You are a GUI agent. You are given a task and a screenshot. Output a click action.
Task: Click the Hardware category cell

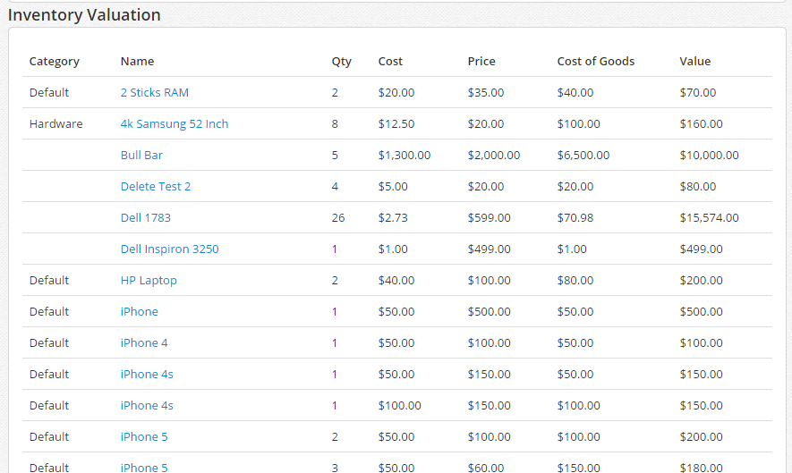click(x=55, y=124)
